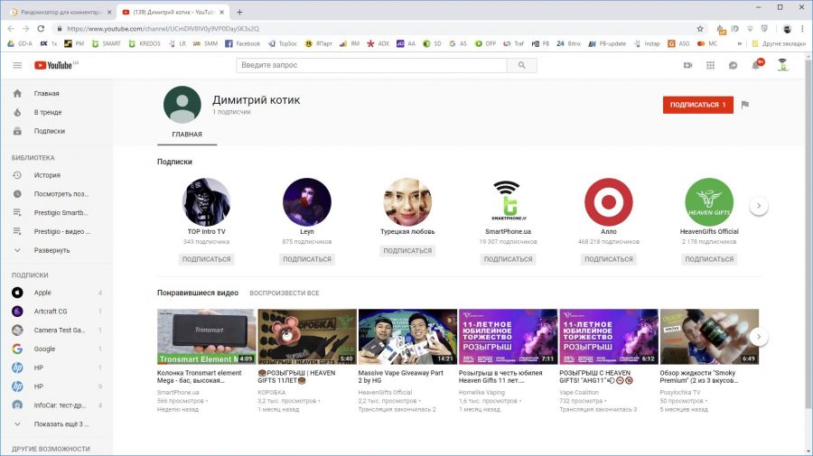
Task: Show next channels in Подписки carousel
Action: (x=759, y=206)
